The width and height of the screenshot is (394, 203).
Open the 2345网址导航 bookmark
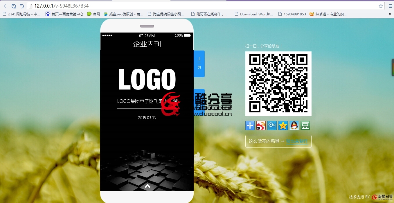(21, 14)
